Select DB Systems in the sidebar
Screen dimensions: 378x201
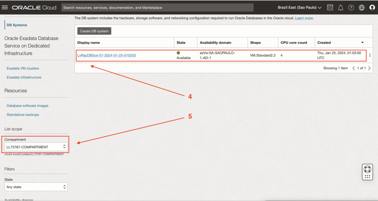[x=17, y=25]
